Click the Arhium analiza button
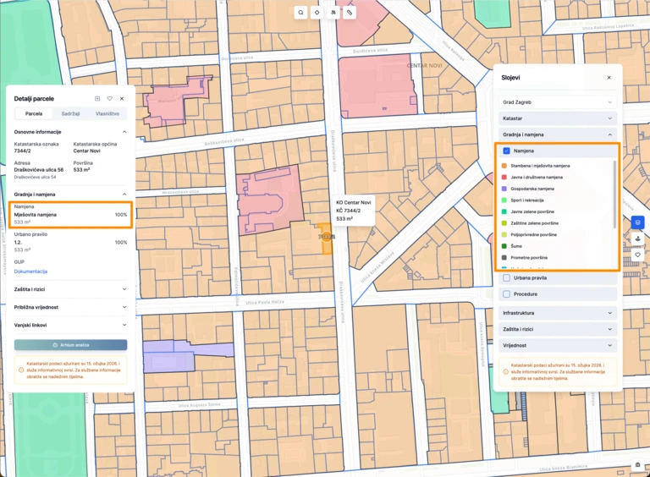The image size is (650, 477). (70, 345)
